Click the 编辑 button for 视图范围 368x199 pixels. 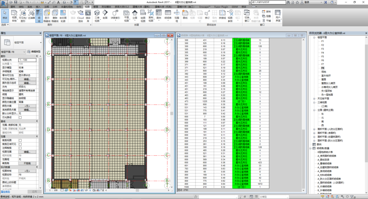pyautogui.click(x=27, y=152)
